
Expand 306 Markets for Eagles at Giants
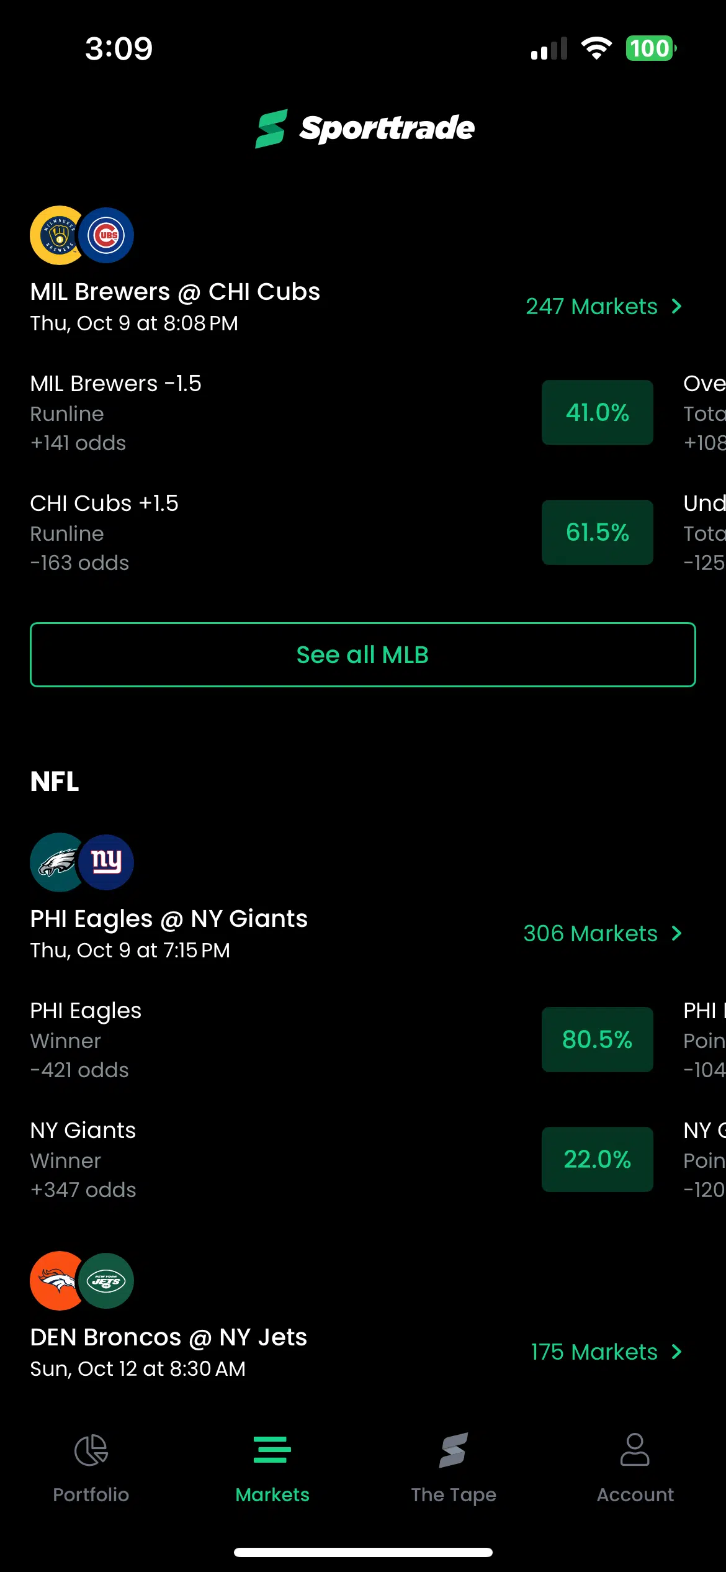coord(602,934)
